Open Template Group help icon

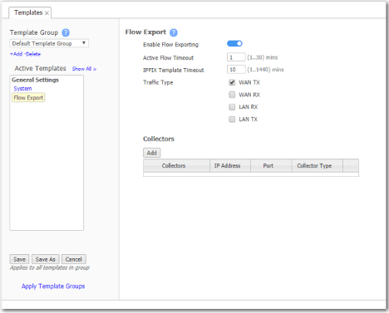point(66,32)
